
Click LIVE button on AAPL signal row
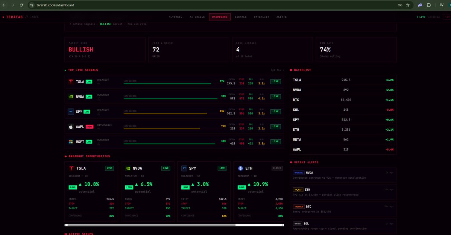pyautogui.click(x=276, y=127)
